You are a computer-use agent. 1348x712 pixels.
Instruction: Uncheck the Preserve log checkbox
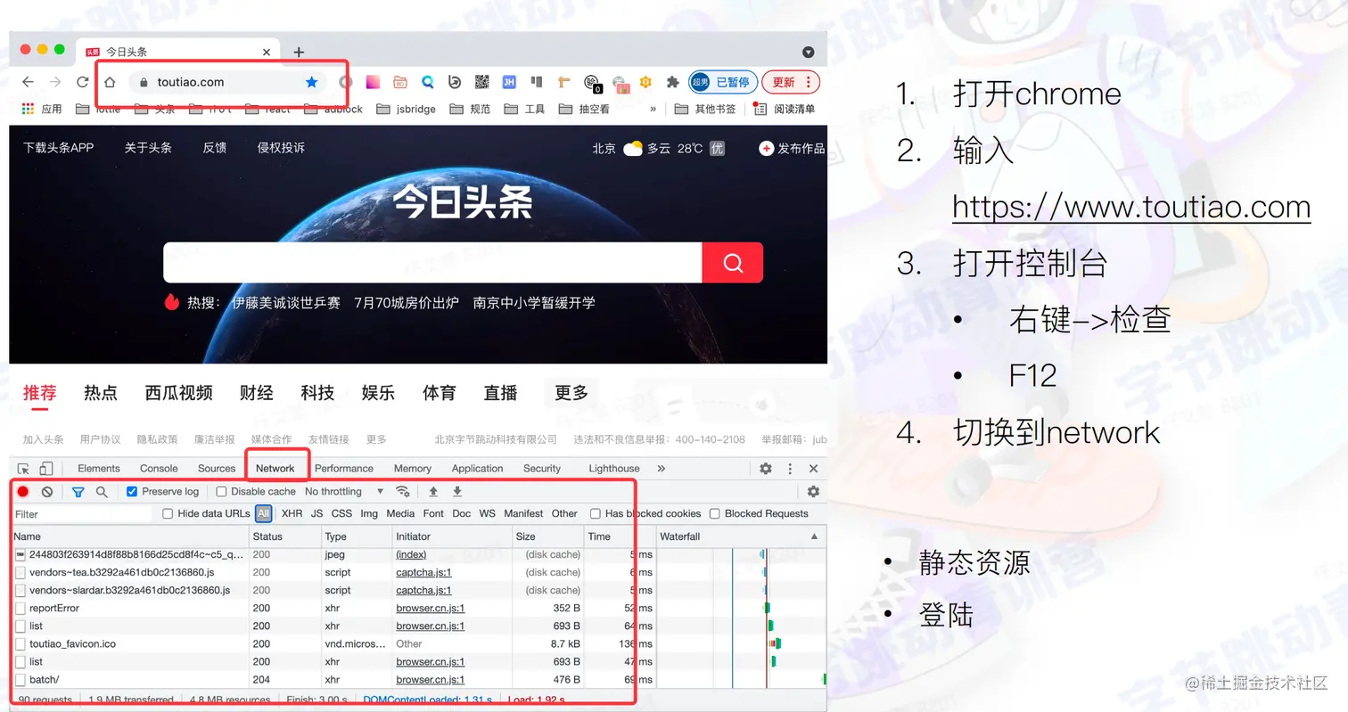coord(132,491)
